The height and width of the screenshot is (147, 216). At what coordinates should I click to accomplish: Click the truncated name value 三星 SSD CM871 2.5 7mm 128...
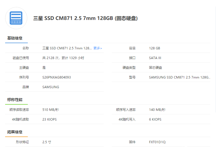(x=67, y=48)
